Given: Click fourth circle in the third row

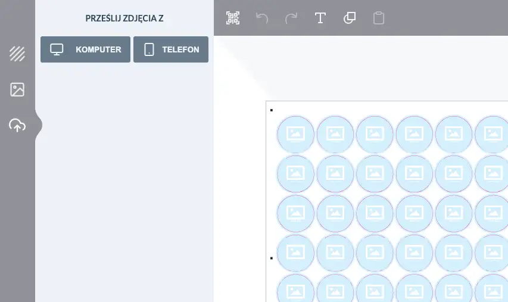Looking at the screenshot, I should [414, 213].
